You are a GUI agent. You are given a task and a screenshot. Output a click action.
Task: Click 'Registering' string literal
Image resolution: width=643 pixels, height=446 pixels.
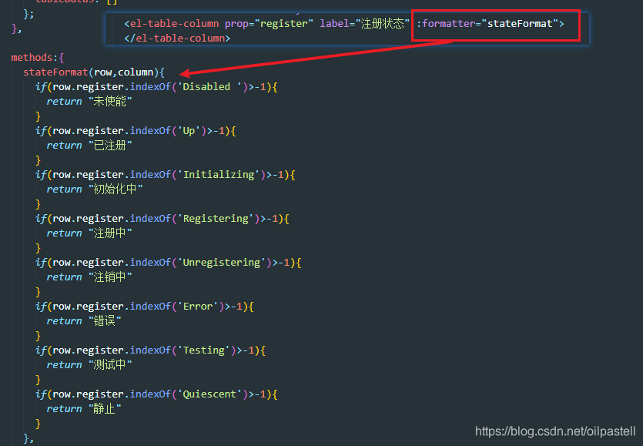tap(216, 219)
